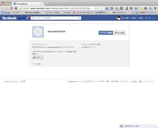Bookmark this page with the star icon
158x128 pixels.
tap(102, 8)
